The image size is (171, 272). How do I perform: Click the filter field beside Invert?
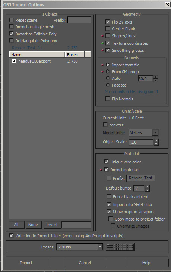tap(76, 225)
